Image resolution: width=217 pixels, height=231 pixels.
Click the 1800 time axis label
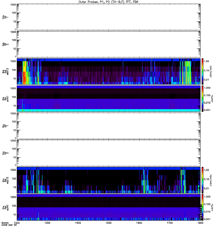coord(200,223)
